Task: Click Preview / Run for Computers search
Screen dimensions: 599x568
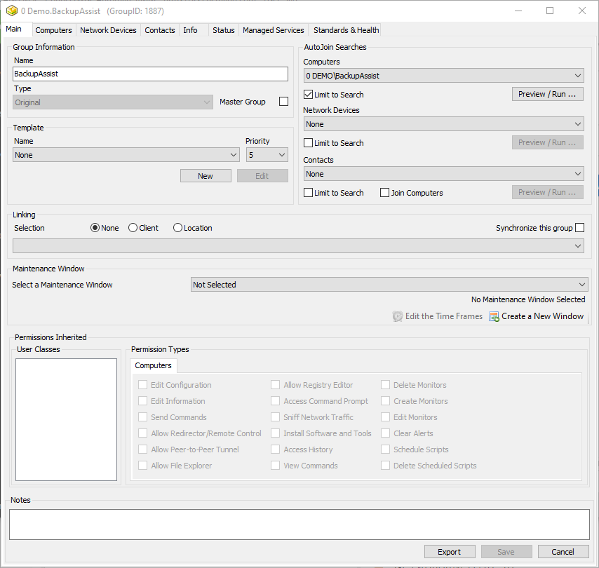Action: pos(547,94)
